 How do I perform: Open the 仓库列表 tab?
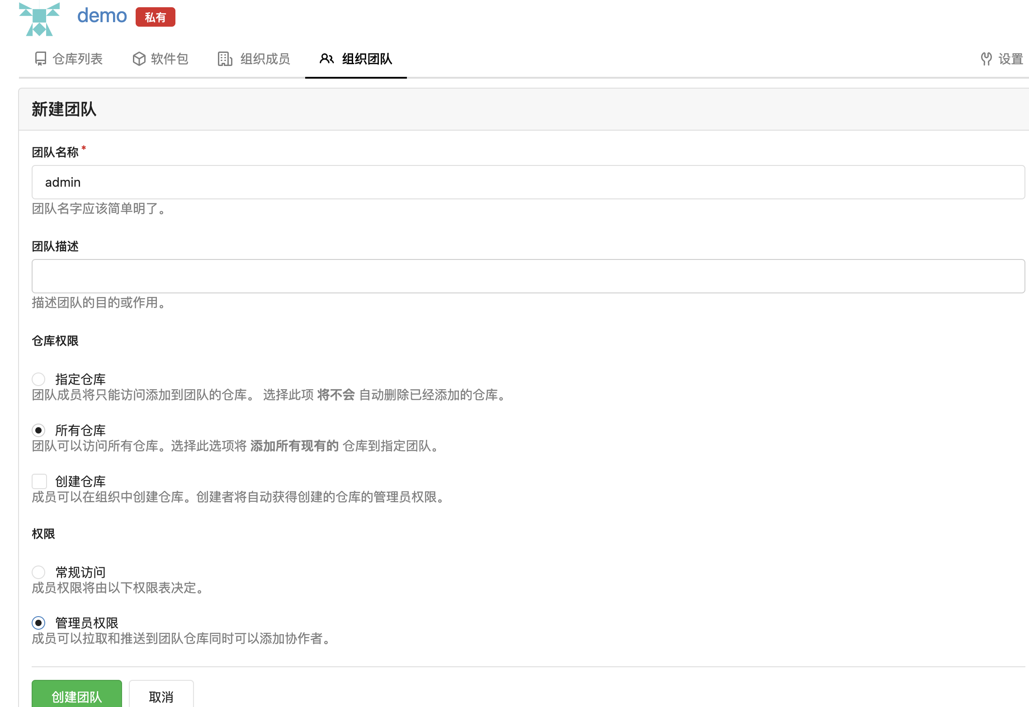[77, 59]
